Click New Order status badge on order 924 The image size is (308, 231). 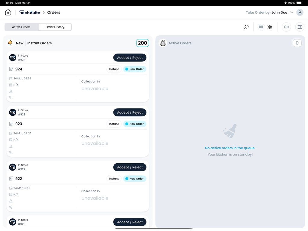click(134, 69)
